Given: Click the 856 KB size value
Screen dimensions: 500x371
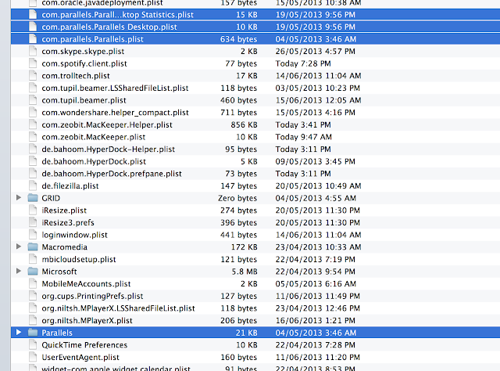Looking at the screenshot, I should tap(244, 124).
